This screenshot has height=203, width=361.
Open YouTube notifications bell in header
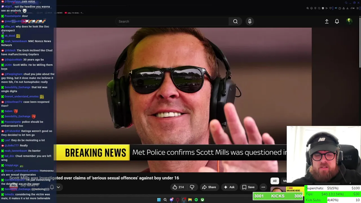coord(337,21)
